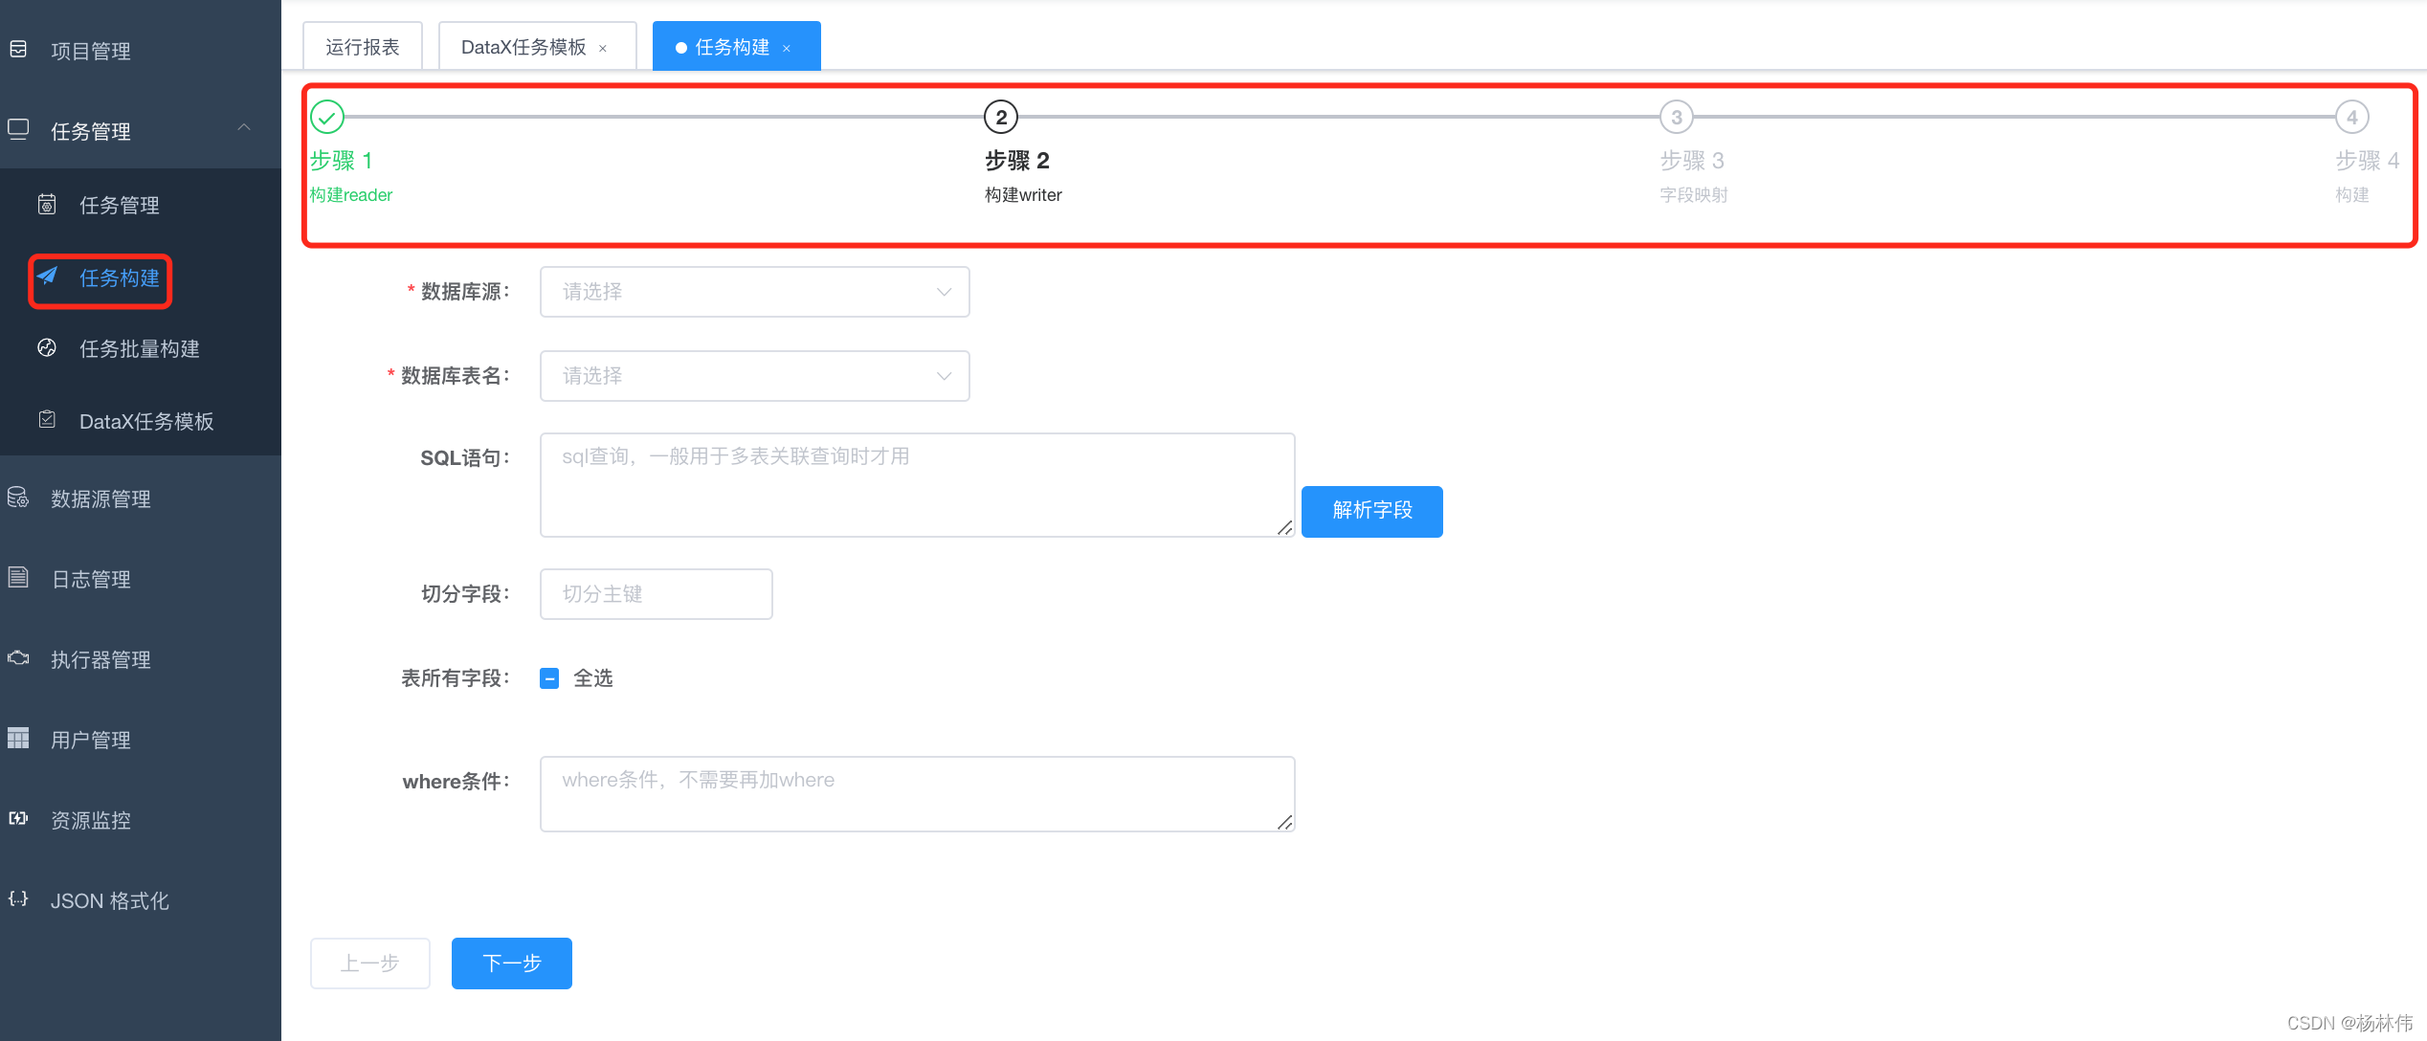
Task: Switch to the DataX任务模板 tab
Action: [523, 47]
